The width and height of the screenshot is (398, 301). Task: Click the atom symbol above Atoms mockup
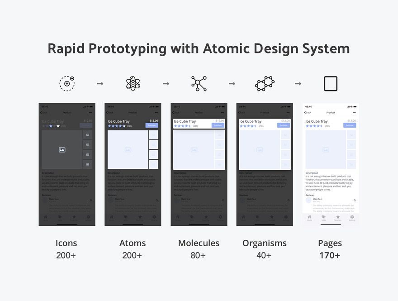(133, 83)
